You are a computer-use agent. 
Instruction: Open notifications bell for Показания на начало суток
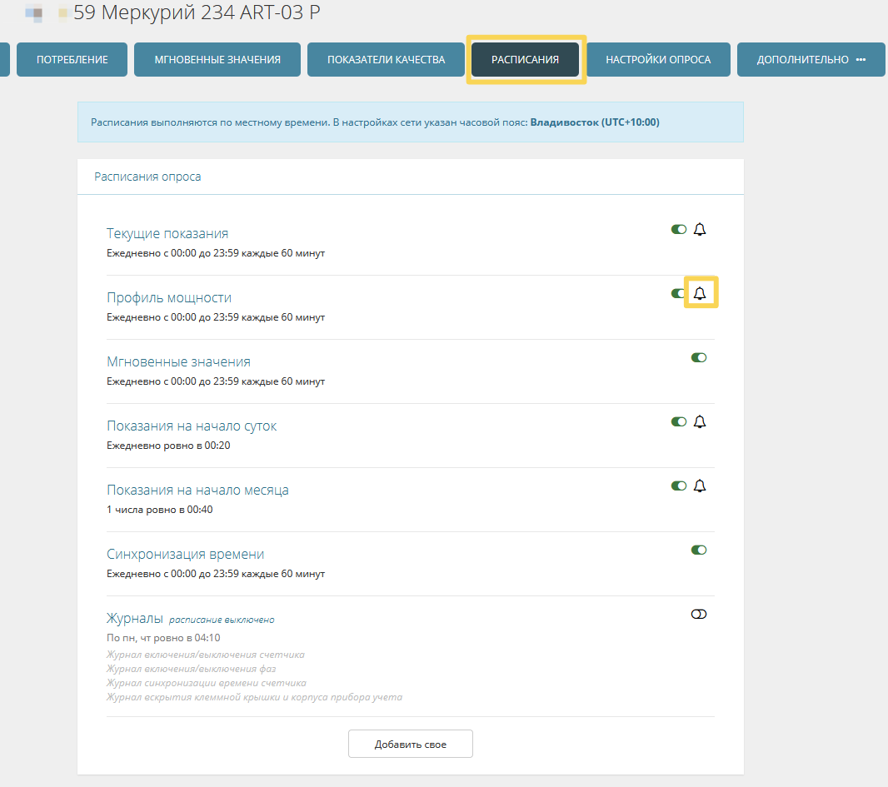click(700, 421)
